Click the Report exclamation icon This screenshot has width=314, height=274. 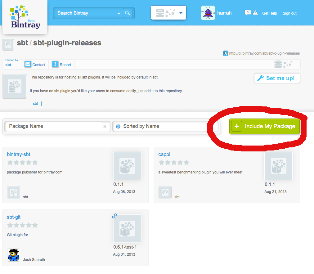(55, 64)
